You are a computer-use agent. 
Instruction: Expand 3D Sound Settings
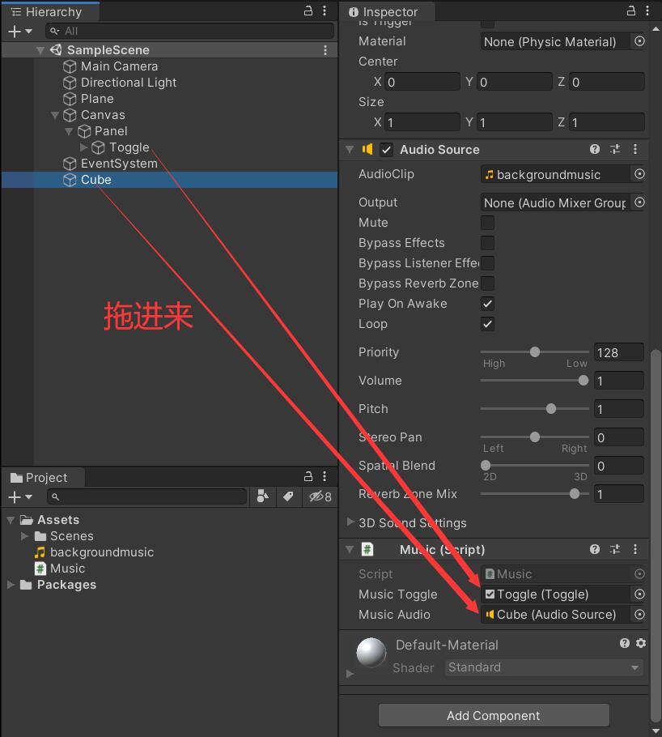tap(350, 522)
